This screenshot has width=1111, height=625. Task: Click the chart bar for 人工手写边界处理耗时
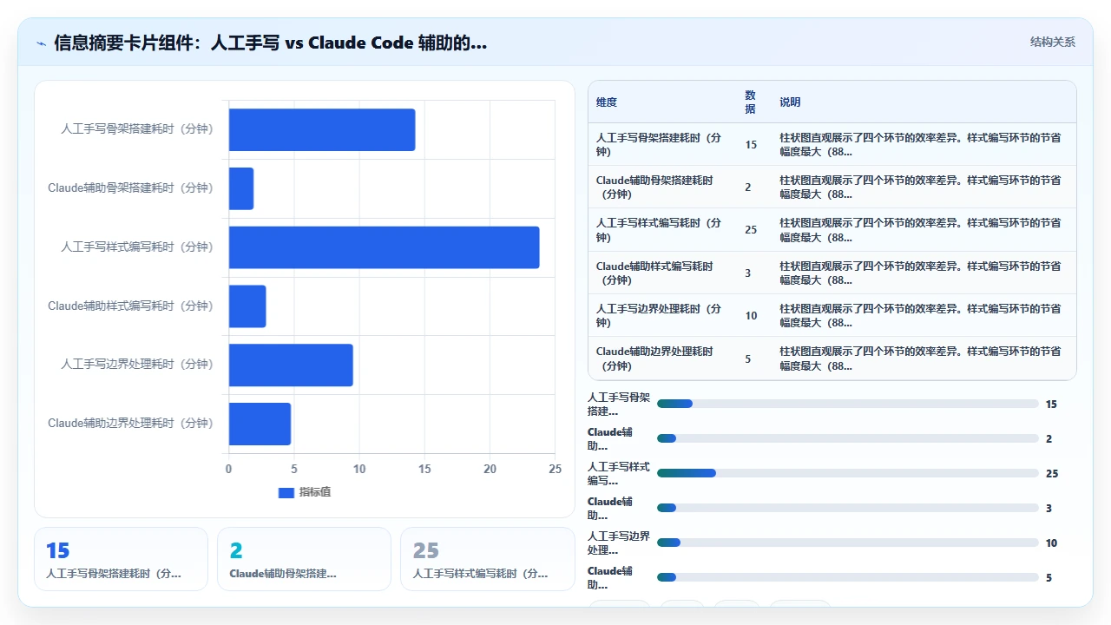(x=291, y=365)
